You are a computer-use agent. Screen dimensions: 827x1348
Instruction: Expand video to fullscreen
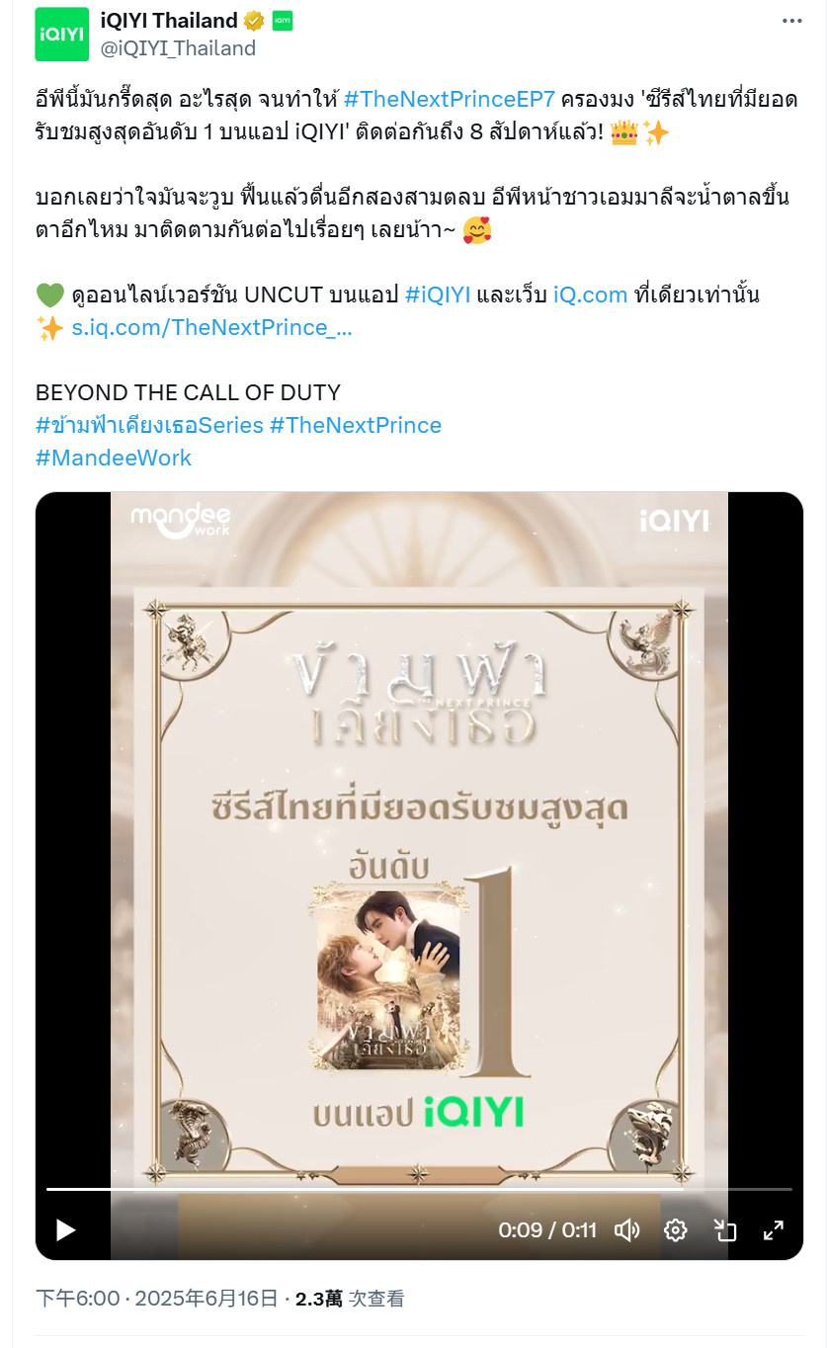(x=774, y=1230)
